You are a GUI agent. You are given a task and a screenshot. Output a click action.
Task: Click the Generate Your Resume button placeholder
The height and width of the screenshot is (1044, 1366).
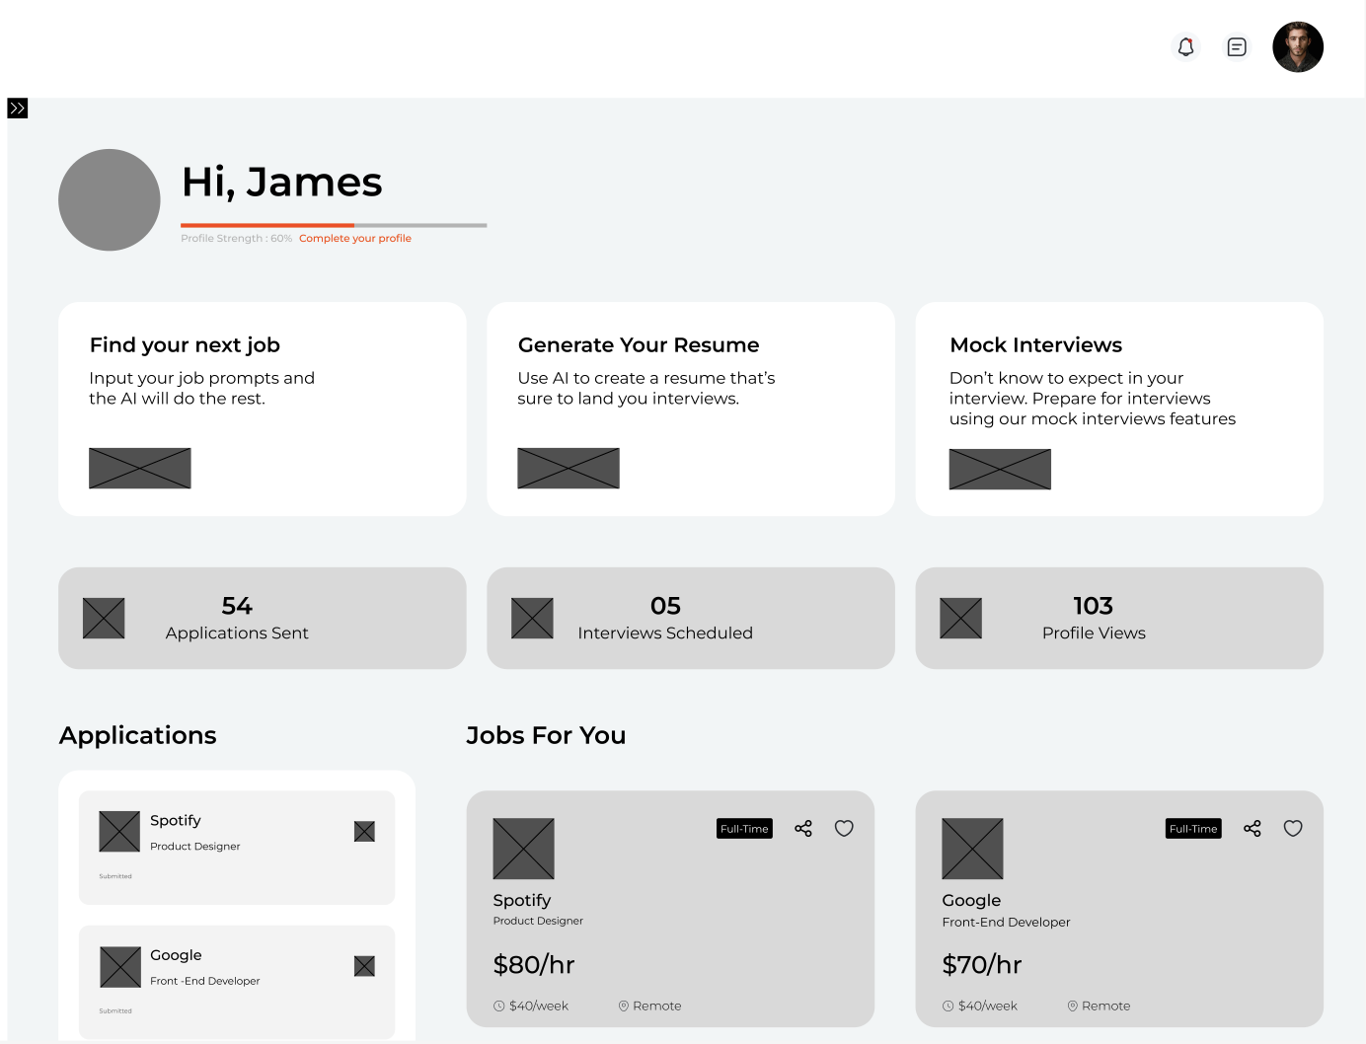[569, 468]
